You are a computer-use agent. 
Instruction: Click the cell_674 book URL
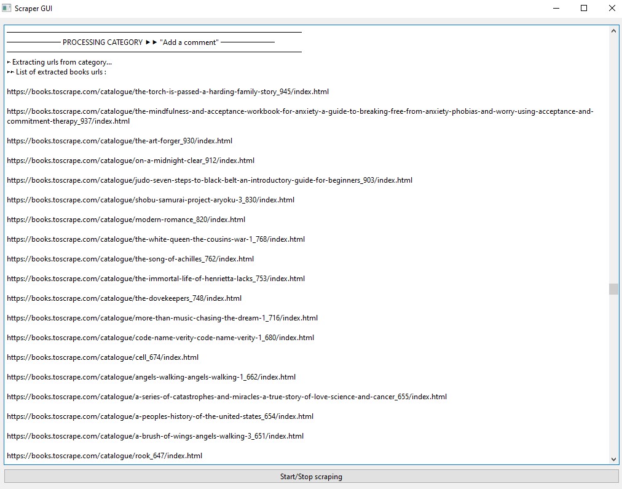click(x=103, y=357)
